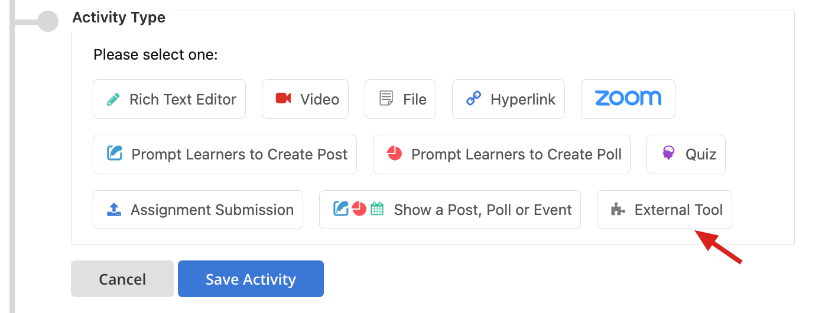Click the gray puzzle piece External Tool icon
This screenshot has height=313, width=838.
click(618, 210)
